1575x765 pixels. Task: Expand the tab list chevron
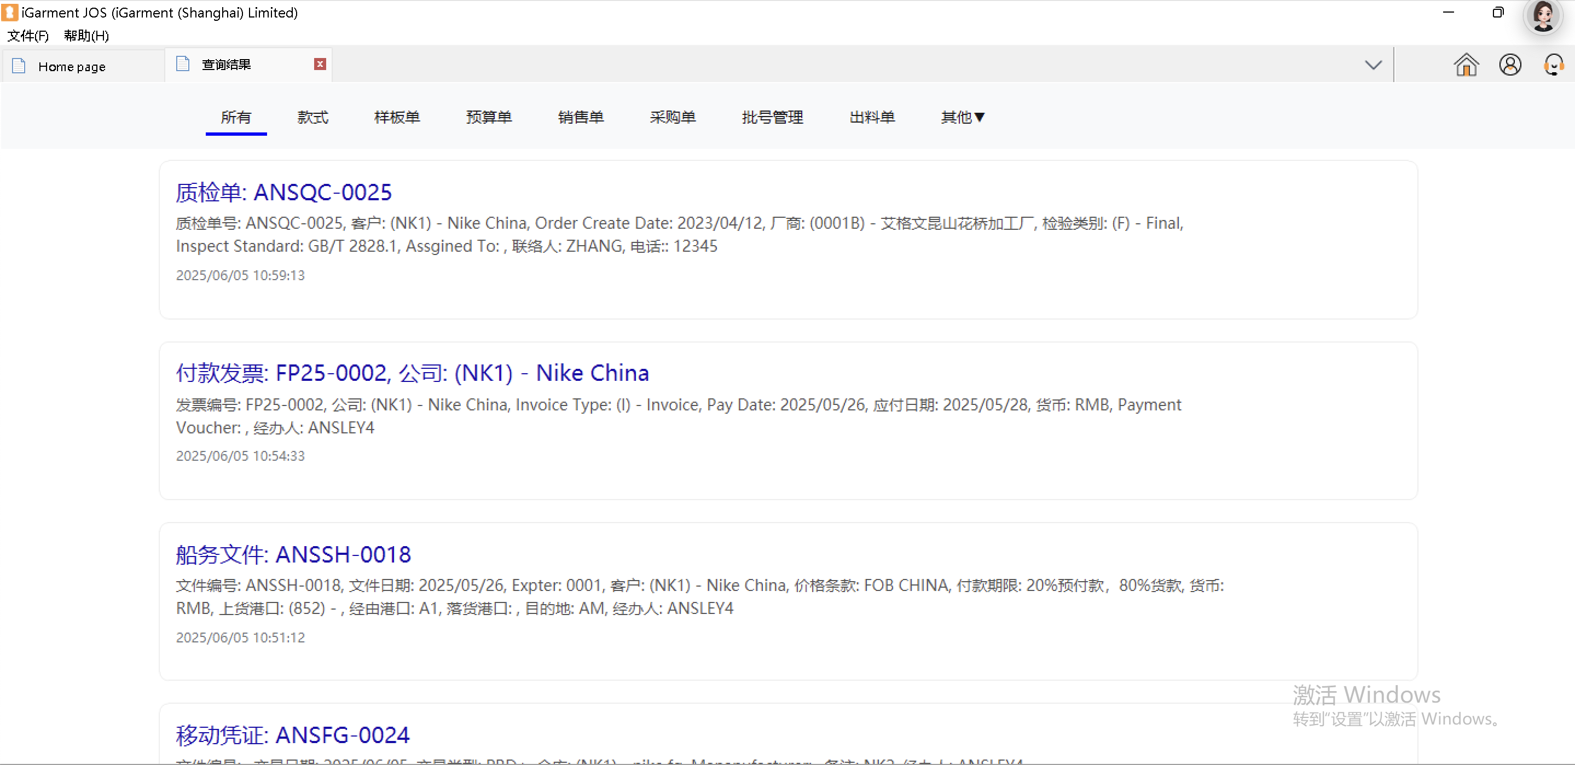coord(1373,65)
